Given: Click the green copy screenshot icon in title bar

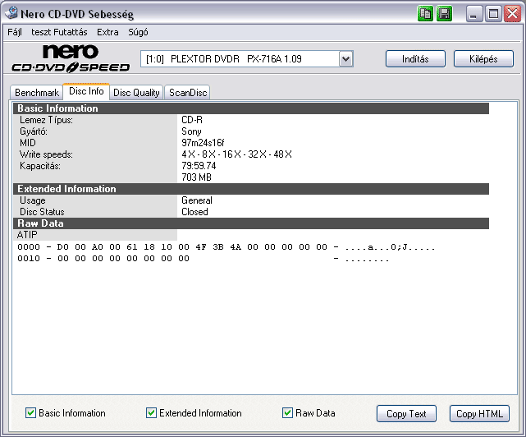Looking at the screenshot, I should point(425,14).
